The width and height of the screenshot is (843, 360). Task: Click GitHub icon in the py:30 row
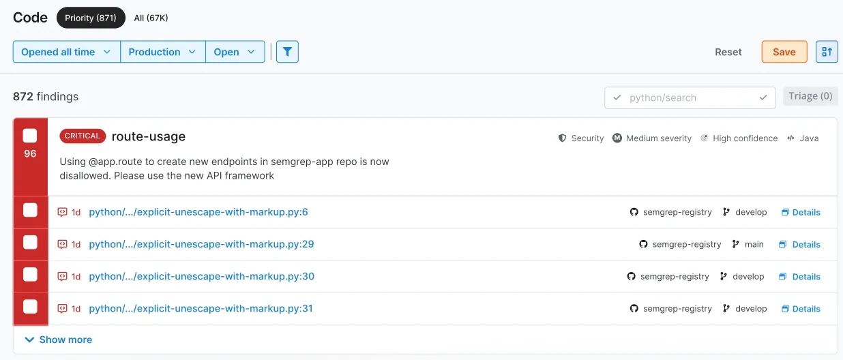632,276
